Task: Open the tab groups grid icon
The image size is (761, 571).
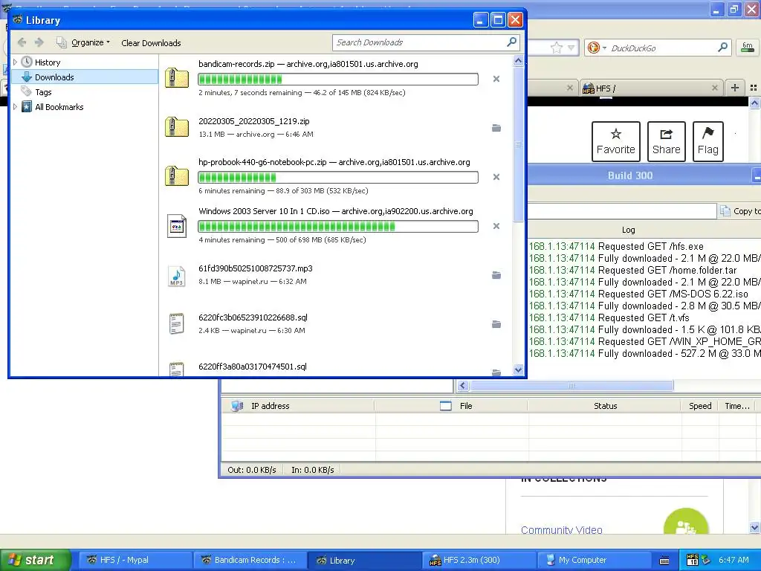Action: (754, 88)
